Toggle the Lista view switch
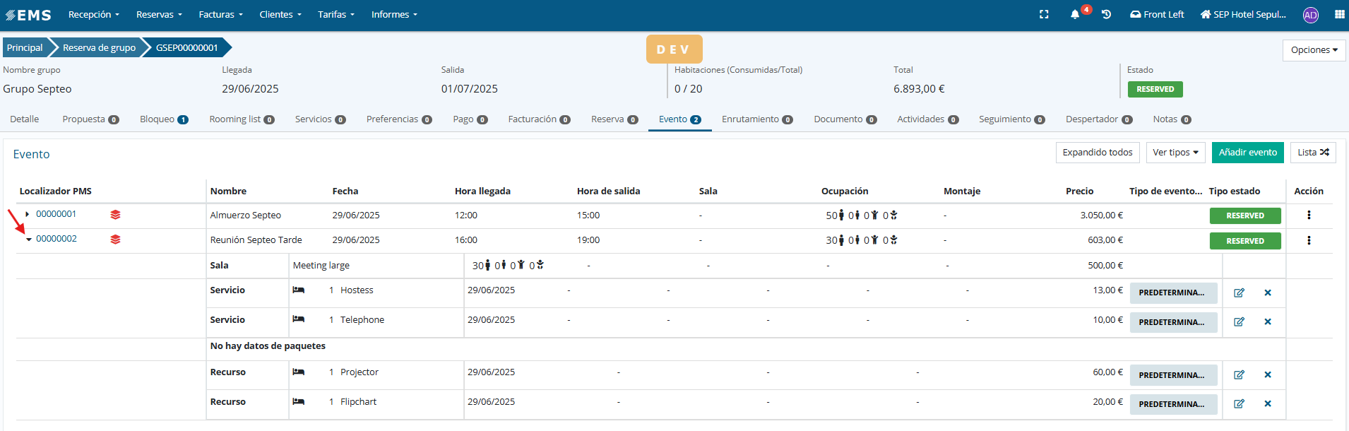 point(1312,153)
